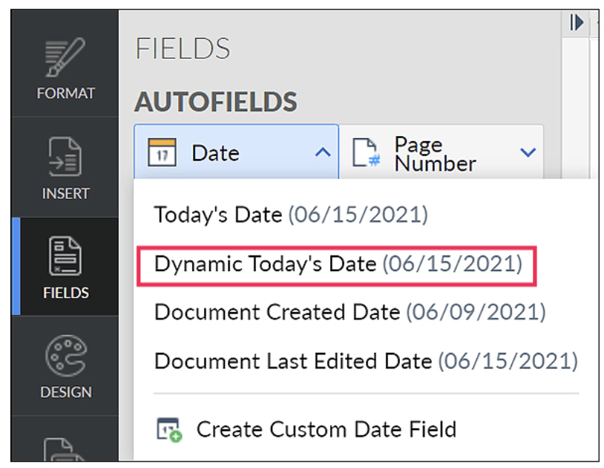
Task: Expand the Page Number dropdown chevron
Action: click(x=528, y=152)
